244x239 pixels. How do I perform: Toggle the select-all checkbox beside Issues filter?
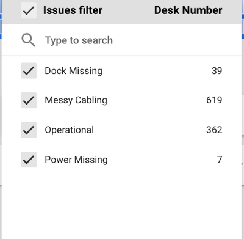[x=29, y=10]
